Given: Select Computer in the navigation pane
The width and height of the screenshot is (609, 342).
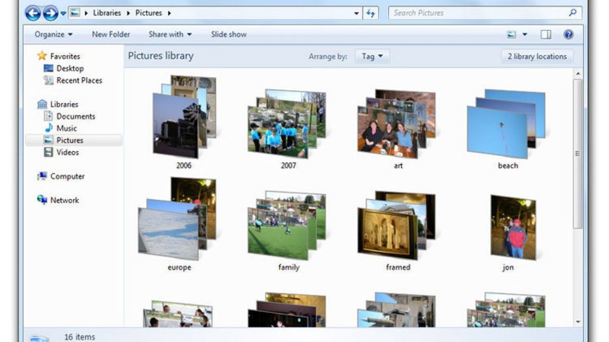Looking at the screenshot, I should (67, 176).
